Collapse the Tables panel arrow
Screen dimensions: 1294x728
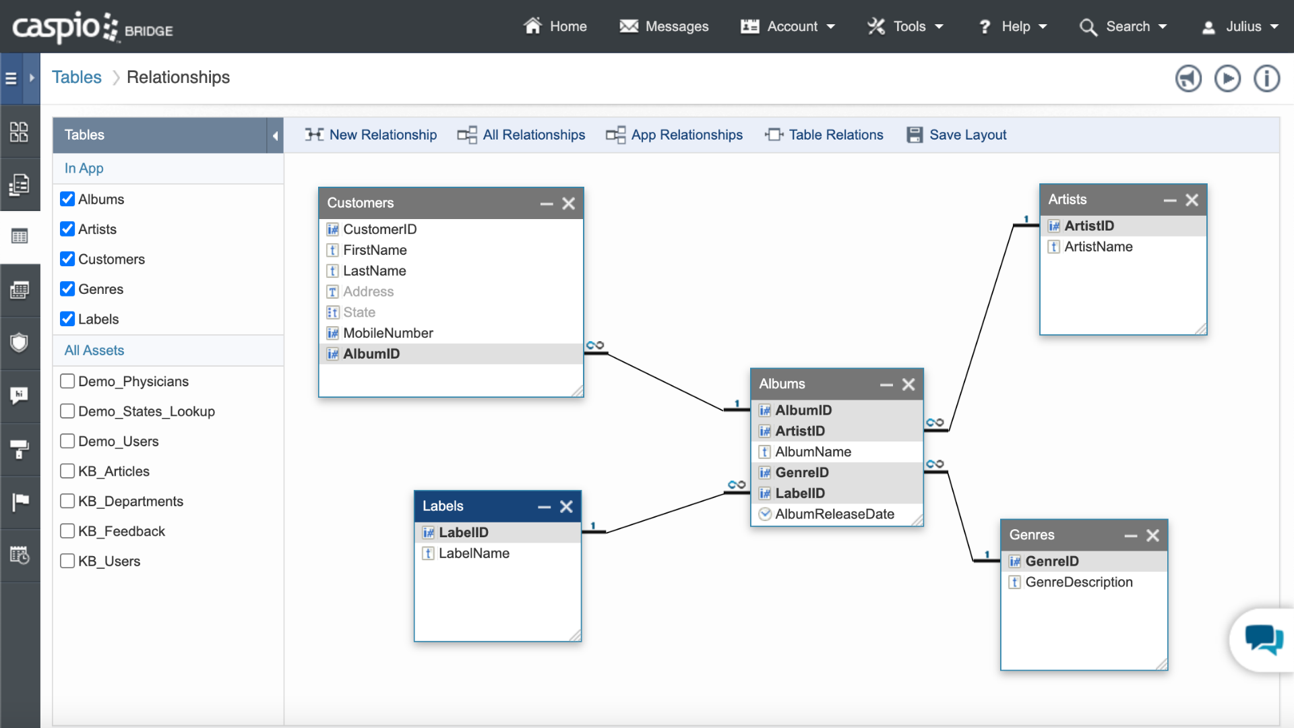point(275,135)
